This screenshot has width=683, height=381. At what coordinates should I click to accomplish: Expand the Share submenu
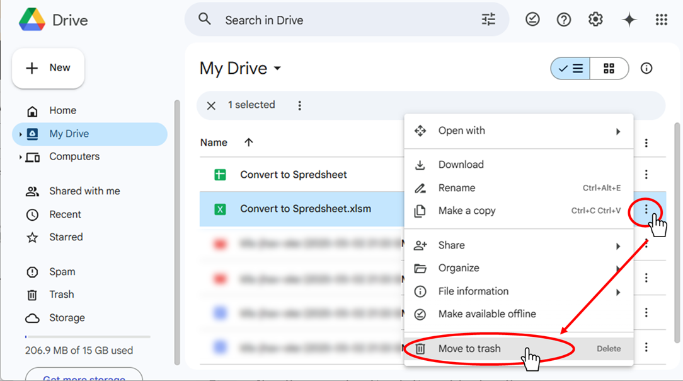pos(519,245)
